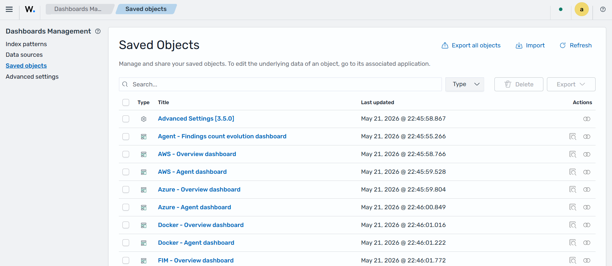This screenshot has width=612, height=266.
Task: Check the Agent - Findings count evolution row
Action: (126, 136)
